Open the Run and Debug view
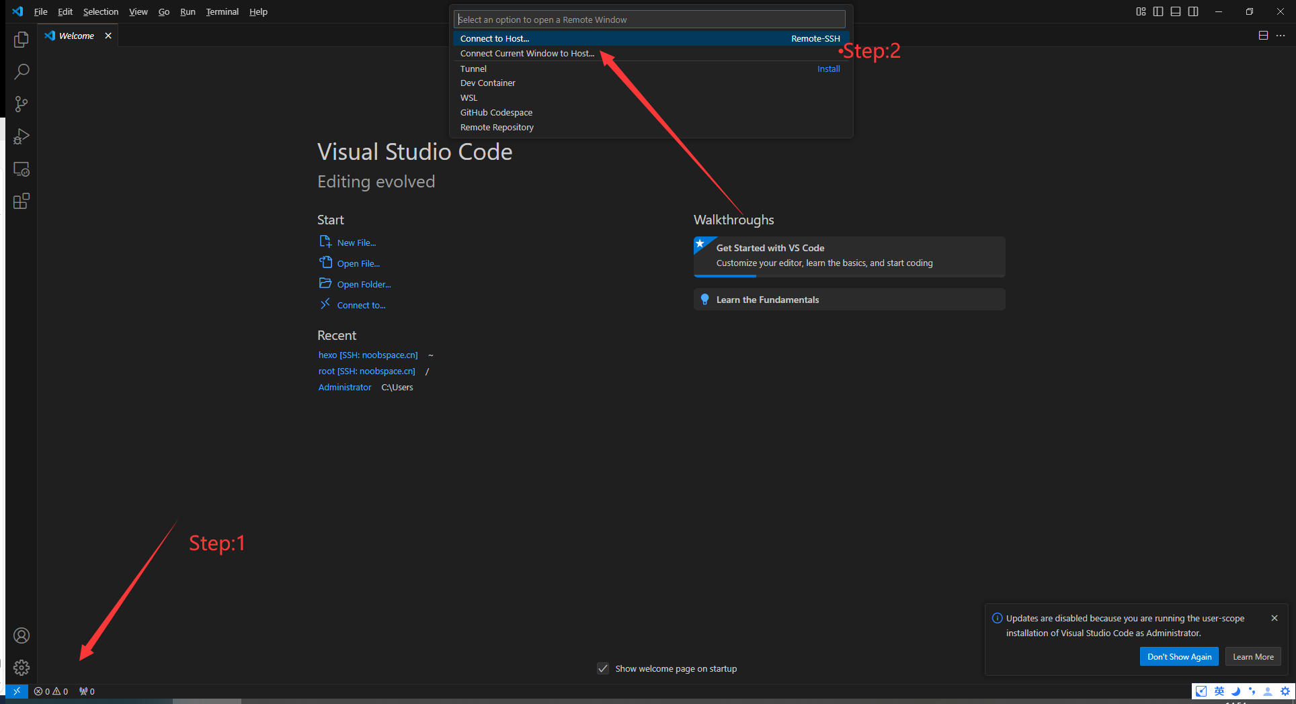Screen dimensions: 1296x704 (22, 136)
